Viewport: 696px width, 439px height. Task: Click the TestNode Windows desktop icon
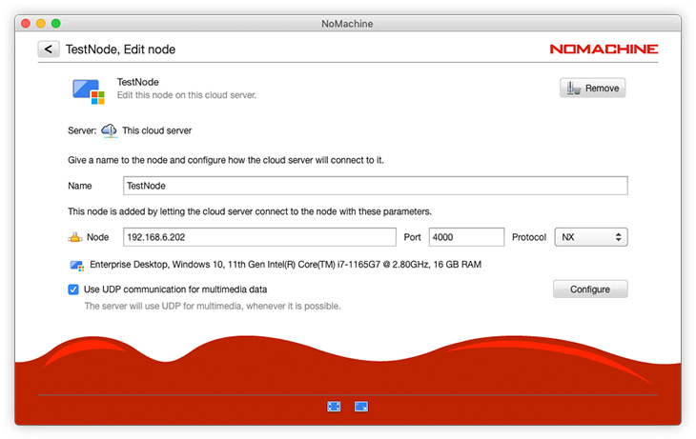[89, 90]
